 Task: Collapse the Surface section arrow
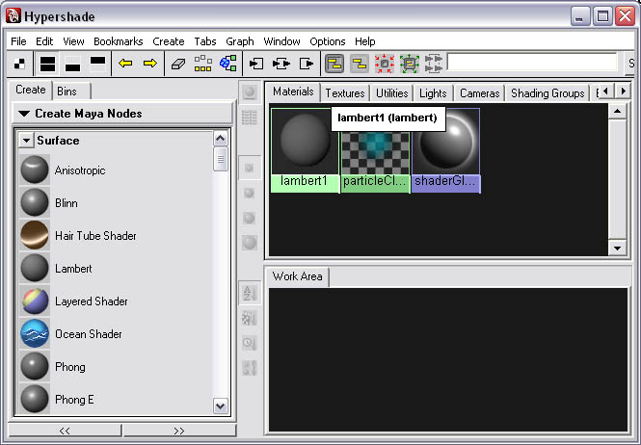(26, 141)
